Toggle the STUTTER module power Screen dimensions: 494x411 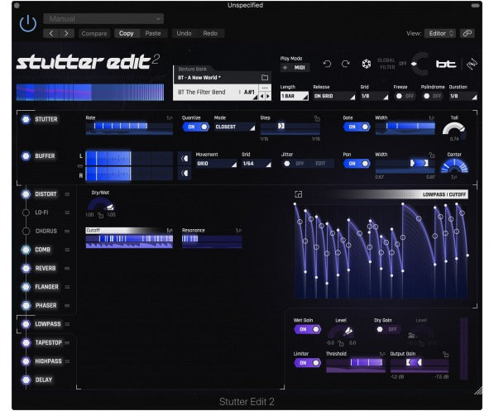26,119
